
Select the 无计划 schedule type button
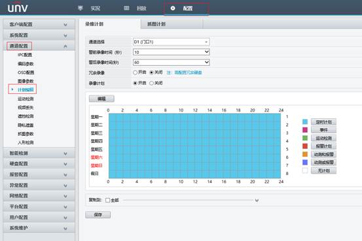323,170
